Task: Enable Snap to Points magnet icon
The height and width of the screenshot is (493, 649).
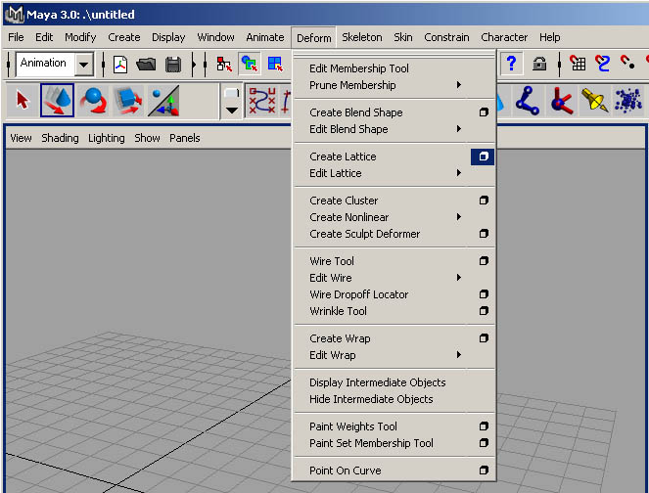Action: [627, 63]
